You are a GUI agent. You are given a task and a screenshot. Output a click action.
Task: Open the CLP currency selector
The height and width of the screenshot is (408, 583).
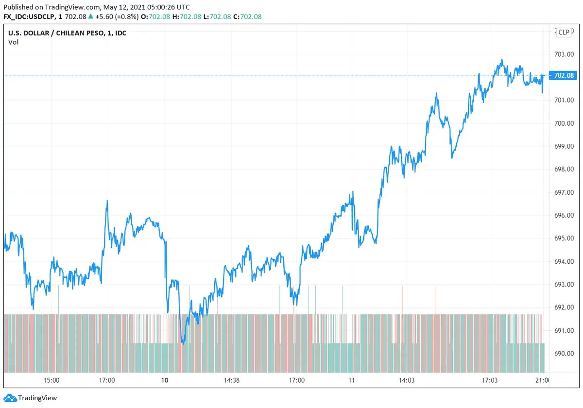tap(564, 32)
